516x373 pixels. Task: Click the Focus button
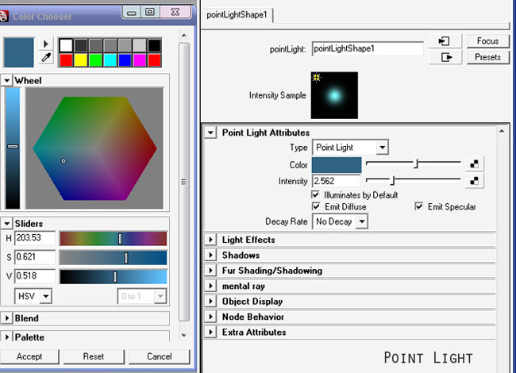click(487, 41)
